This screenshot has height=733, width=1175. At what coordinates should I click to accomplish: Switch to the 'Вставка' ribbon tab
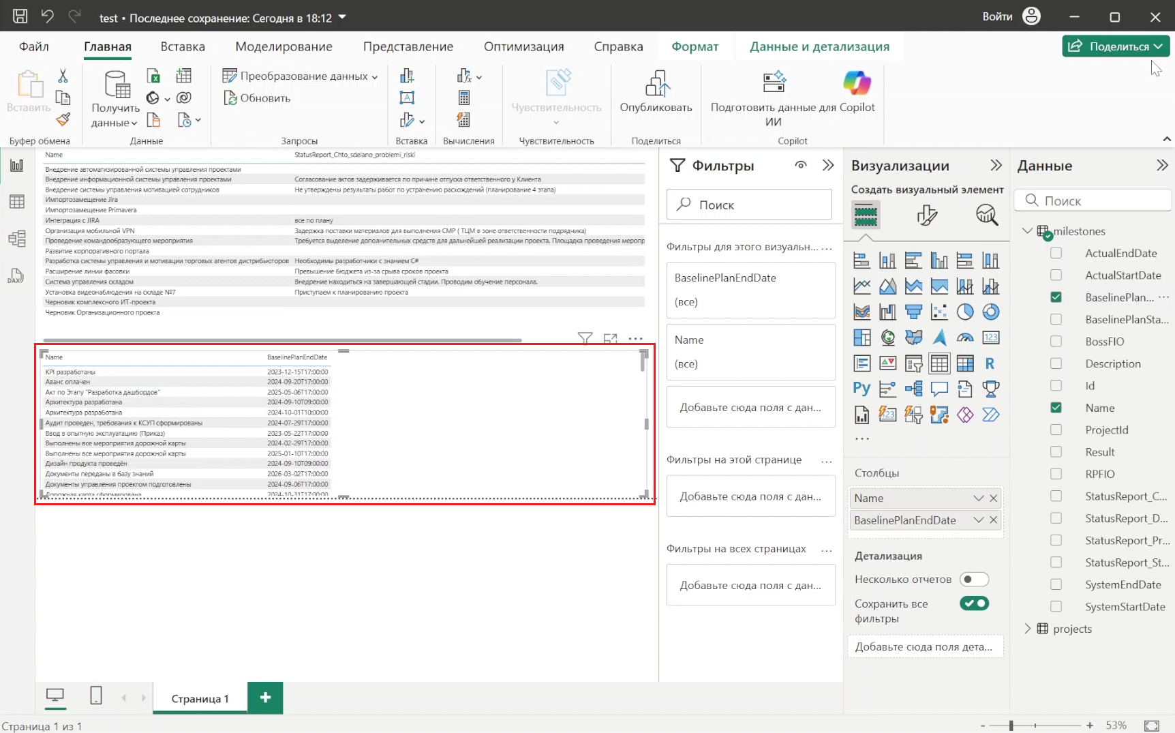coord(183,46)
